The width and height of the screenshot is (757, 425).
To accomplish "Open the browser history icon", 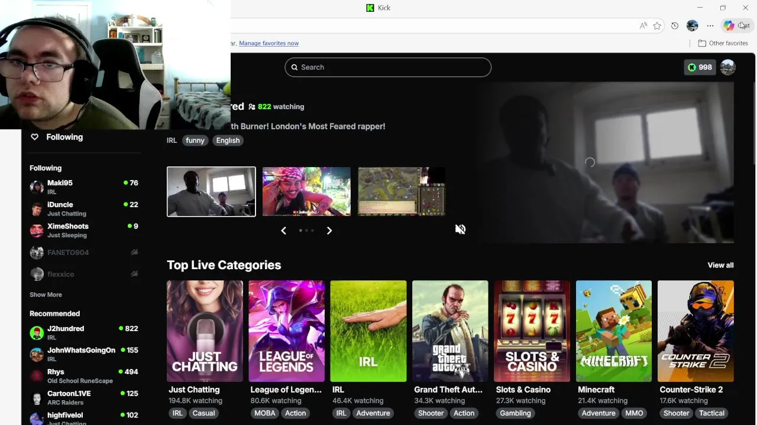I will pyautogui.click(x=675, y=25).
